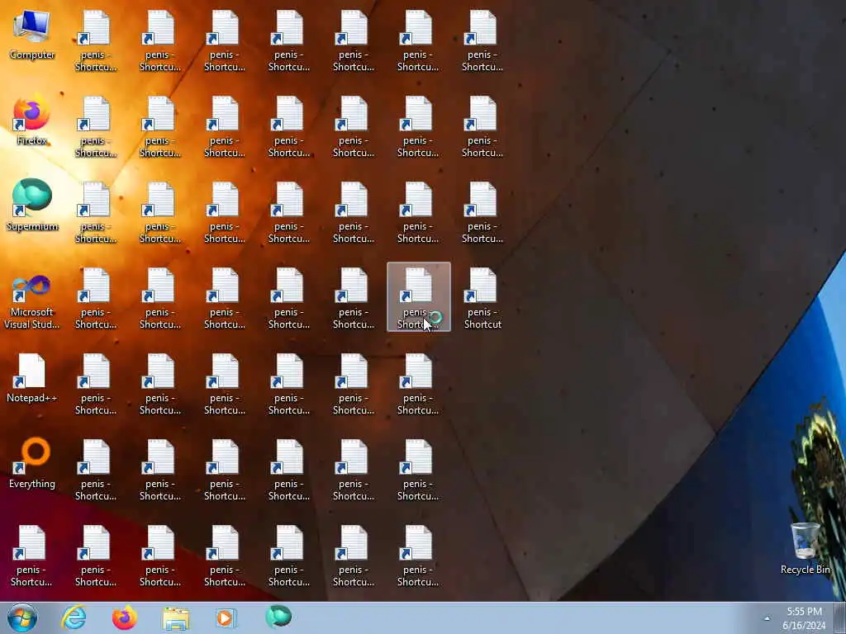846x634 pixels.
Task: Select the Firefox desktop shortcut
Action: (32, 121)
